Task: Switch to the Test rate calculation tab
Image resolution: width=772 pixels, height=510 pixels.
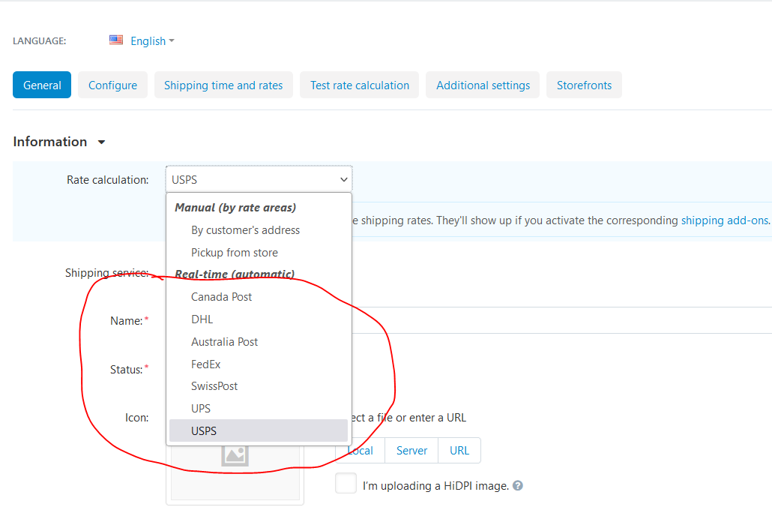Action: coord(359,85)
